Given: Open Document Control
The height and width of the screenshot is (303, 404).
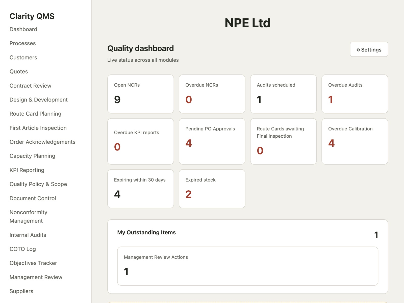Looking at the screenshot, I should (33, 198).
